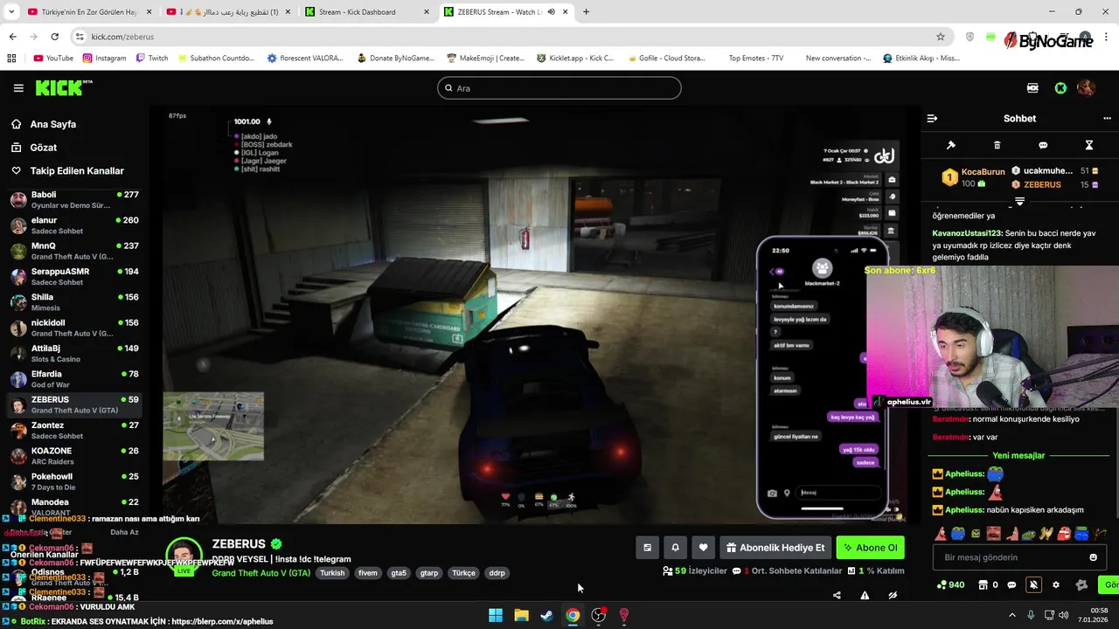Image resolution: width=1119 pixels, height=629 pixels.
Task: Click the fivem tag
Action: tap(368, 573)
